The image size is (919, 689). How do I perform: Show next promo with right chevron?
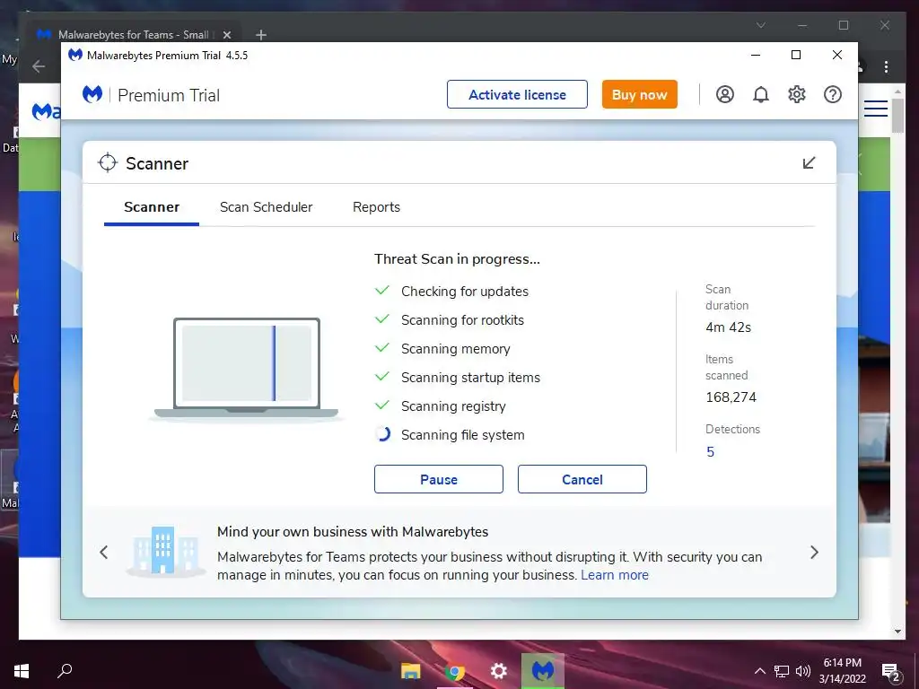[814, 552]
